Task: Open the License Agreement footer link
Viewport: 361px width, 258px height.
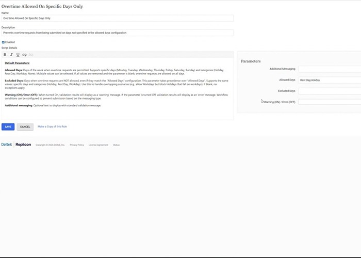Action: [x=99, y=145]
